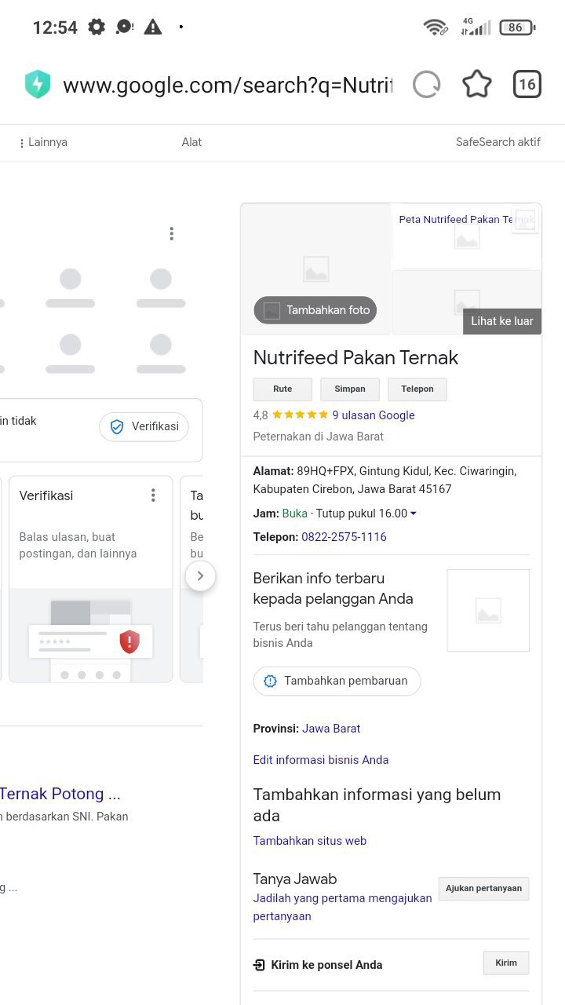Stop page loading with the spinner icon

click(427, 85)
